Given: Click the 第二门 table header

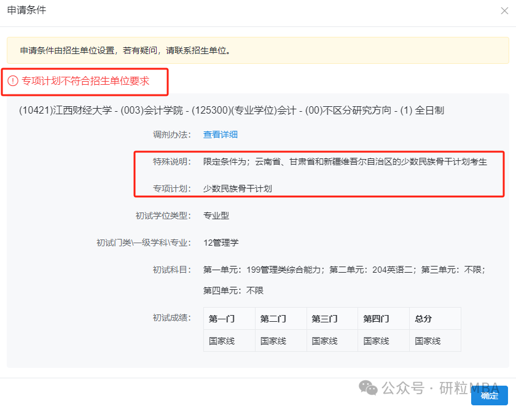Looking at the screenshot, I should tap(281, 319).
